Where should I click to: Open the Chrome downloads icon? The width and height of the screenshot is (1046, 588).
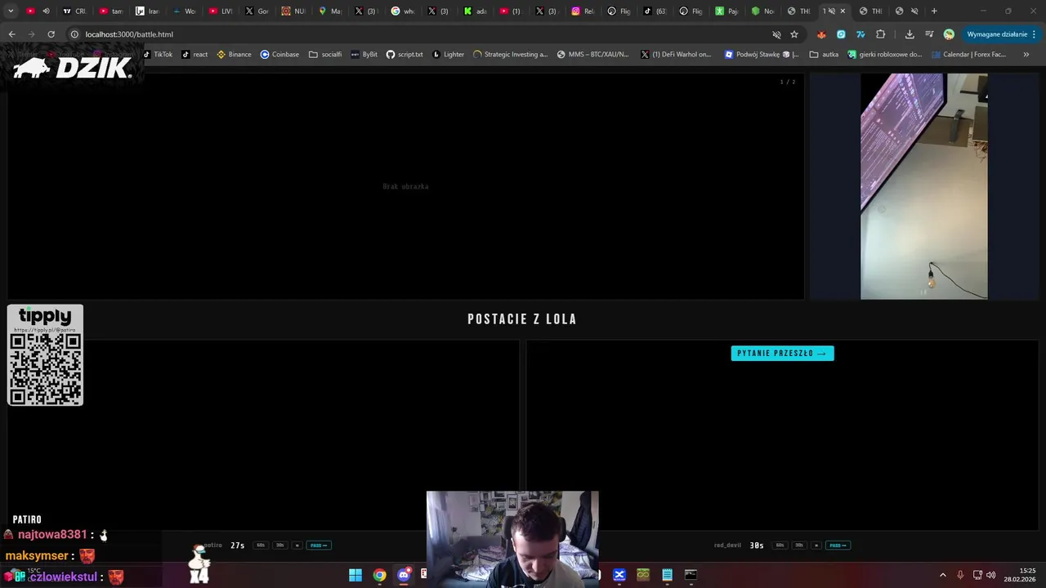pos(910,34)
